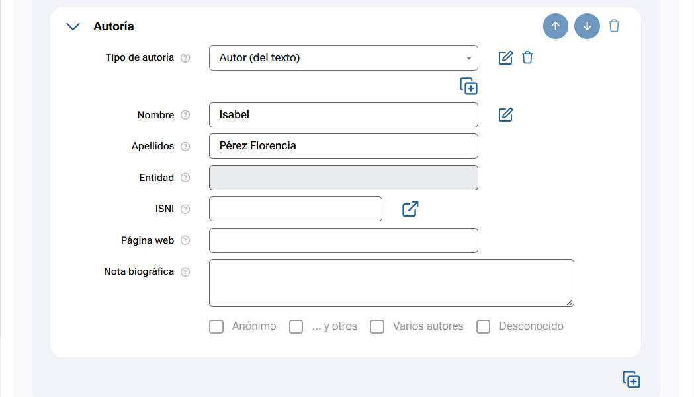
Task: Click edit icon next to Tipo de autoría
Action: (505, 57)
